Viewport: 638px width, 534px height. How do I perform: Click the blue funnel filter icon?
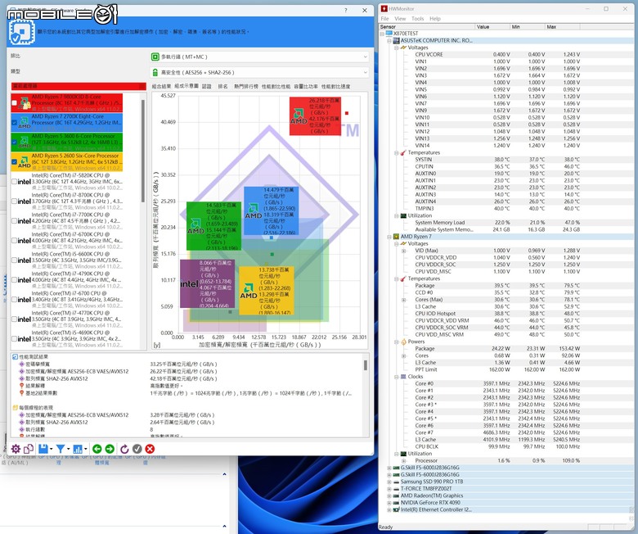coord(61,449)
